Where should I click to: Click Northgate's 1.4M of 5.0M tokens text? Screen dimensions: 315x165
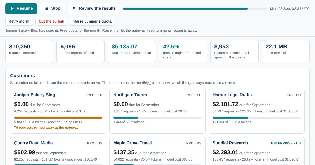tap(129, 122)
